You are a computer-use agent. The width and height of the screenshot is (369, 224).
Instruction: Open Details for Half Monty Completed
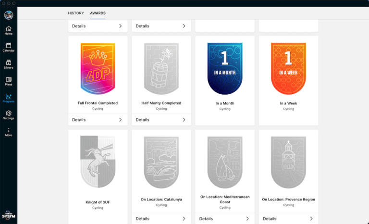click(x=161, y=120)
